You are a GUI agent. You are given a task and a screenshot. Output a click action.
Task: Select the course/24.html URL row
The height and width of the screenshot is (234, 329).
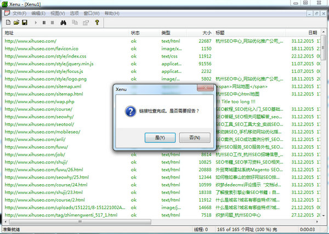pyautogui.click(x=162, y=185)
